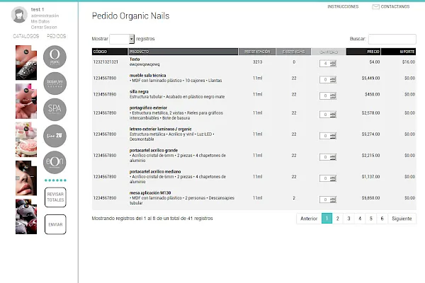
Task: Click the Enviar button
Action: tap(55, 224)
